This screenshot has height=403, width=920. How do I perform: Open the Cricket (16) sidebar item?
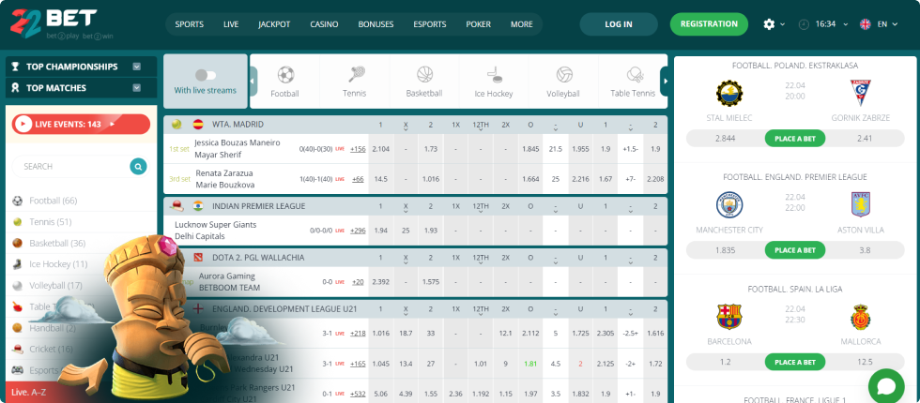[43, 349]
